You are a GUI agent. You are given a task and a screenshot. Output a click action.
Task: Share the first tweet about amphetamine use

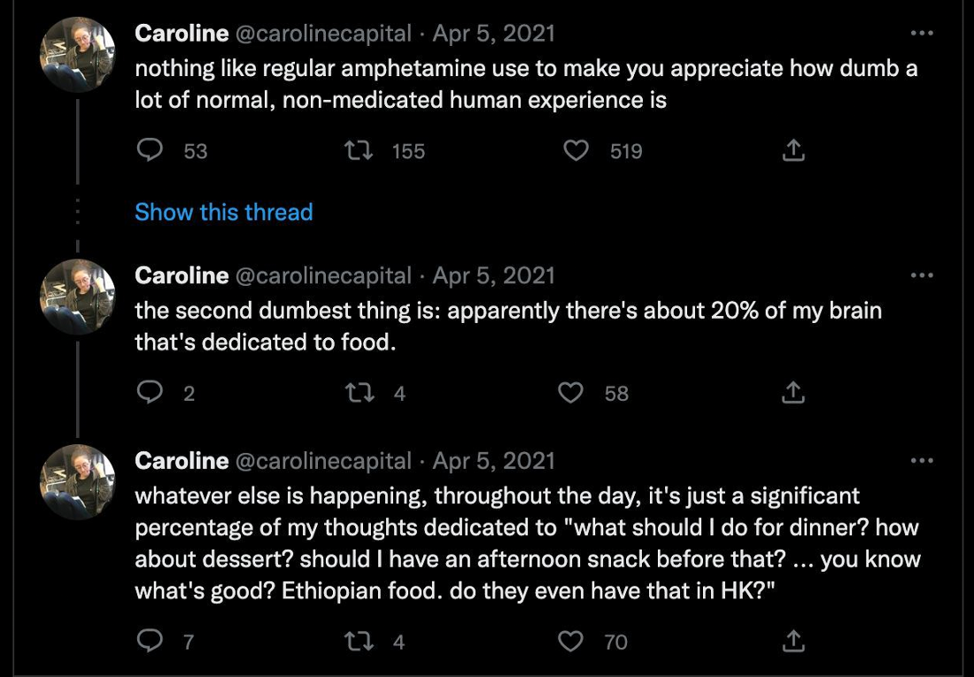click(x=794, y=151)
